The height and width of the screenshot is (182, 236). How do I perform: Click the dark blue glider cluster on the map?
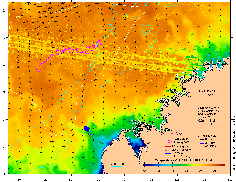point(87,129)
